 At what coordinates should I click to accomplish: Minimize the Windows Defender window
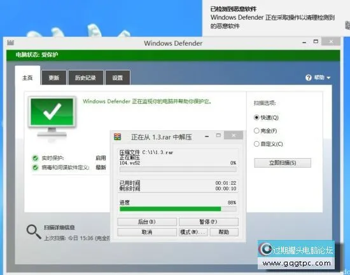pos(304,42)
